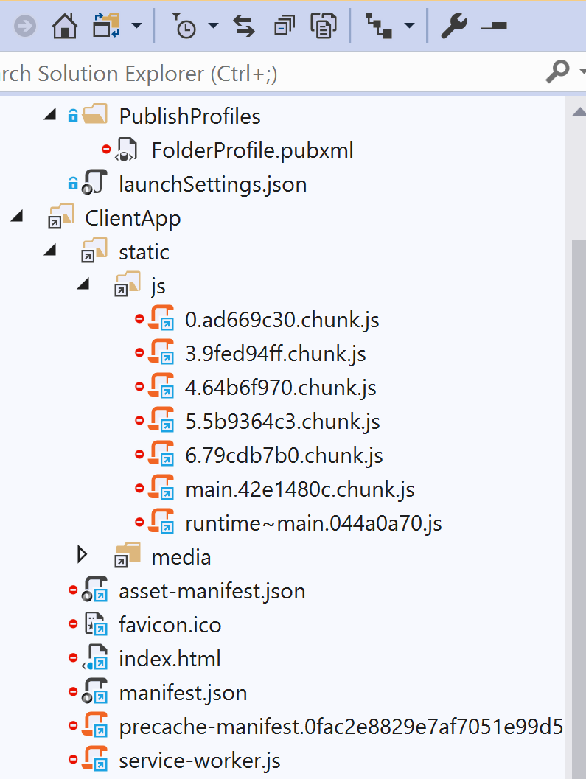Select index.html file
Screen dimensions: 586x779
[x=170, y=659]
